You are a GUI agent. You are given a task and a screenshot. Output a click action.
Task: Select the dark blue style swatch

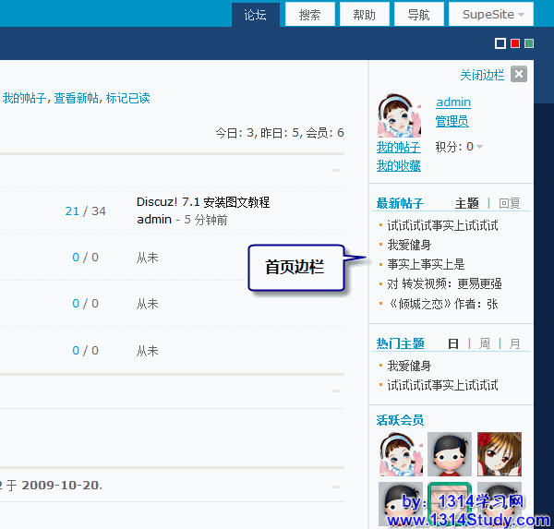(500, 43)
